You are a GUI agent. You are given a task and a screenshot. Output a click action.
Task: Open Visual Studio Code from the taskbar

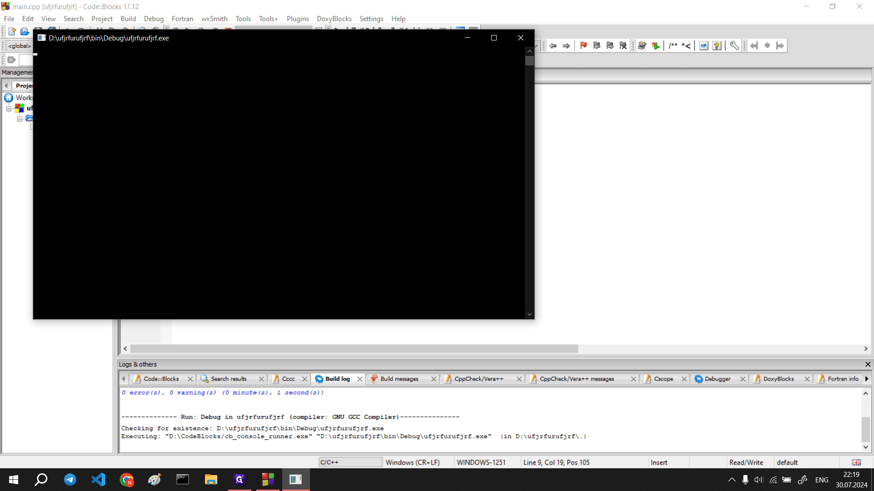pos(98,480)
